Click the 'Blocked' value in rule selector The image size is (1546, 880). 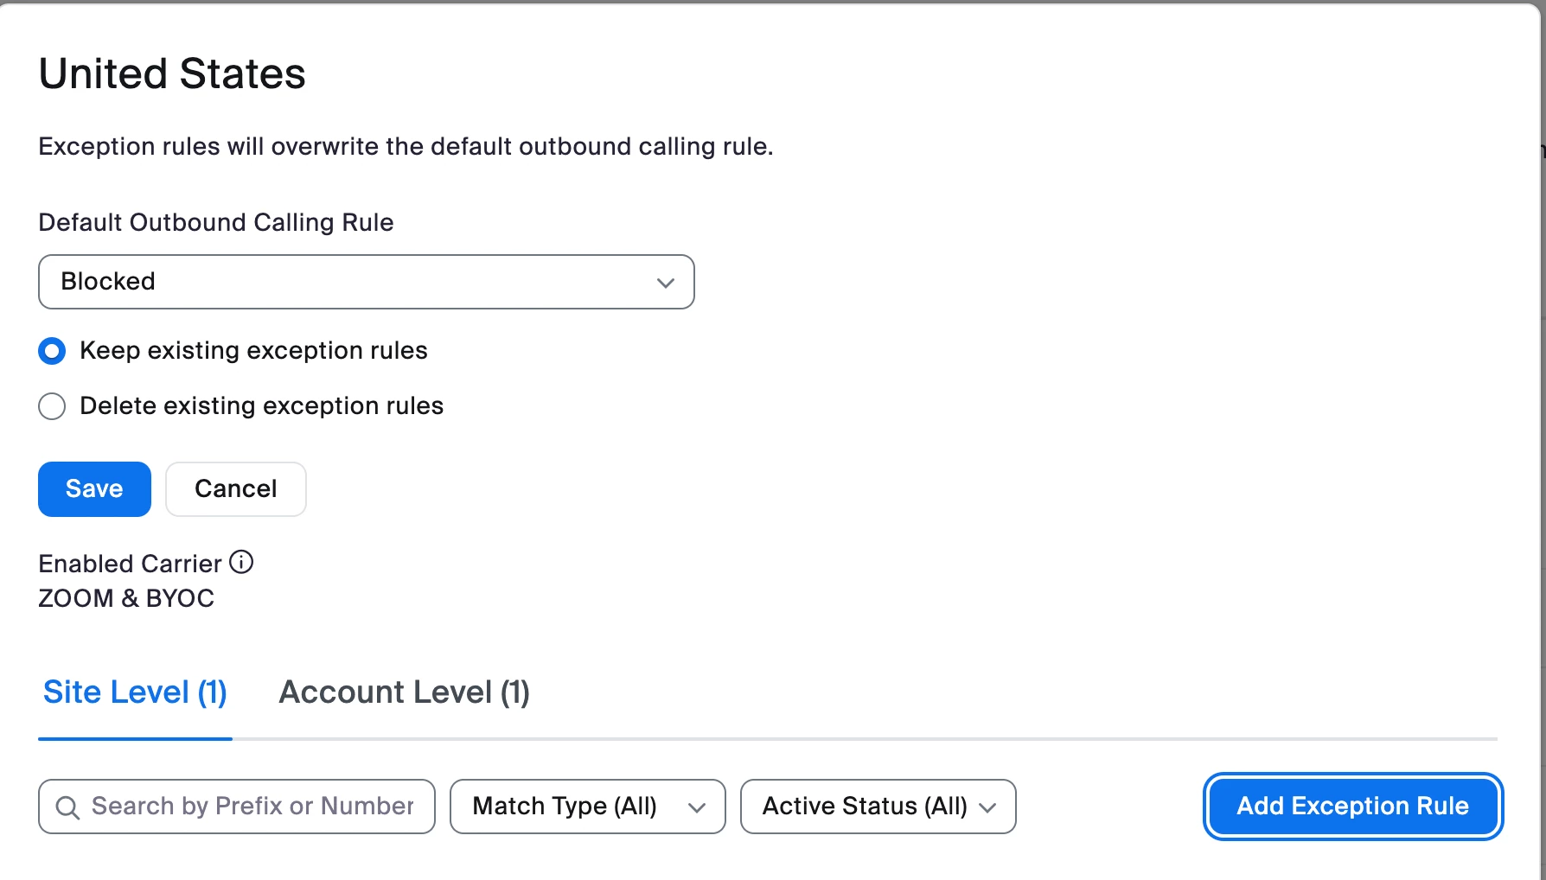click(x=108, y=282)
